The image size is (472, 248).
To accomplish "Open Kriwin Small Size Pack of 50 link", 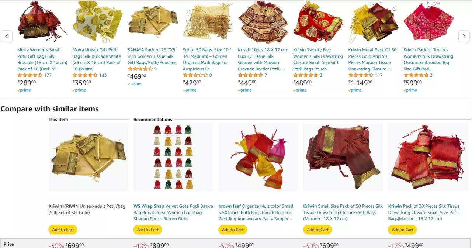I will click(343, 213).
